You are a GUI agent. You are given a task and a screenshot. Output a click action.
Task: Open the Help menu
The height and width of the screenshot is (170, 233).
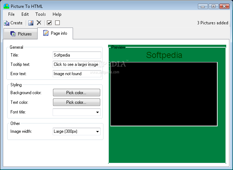coord(57,14)
